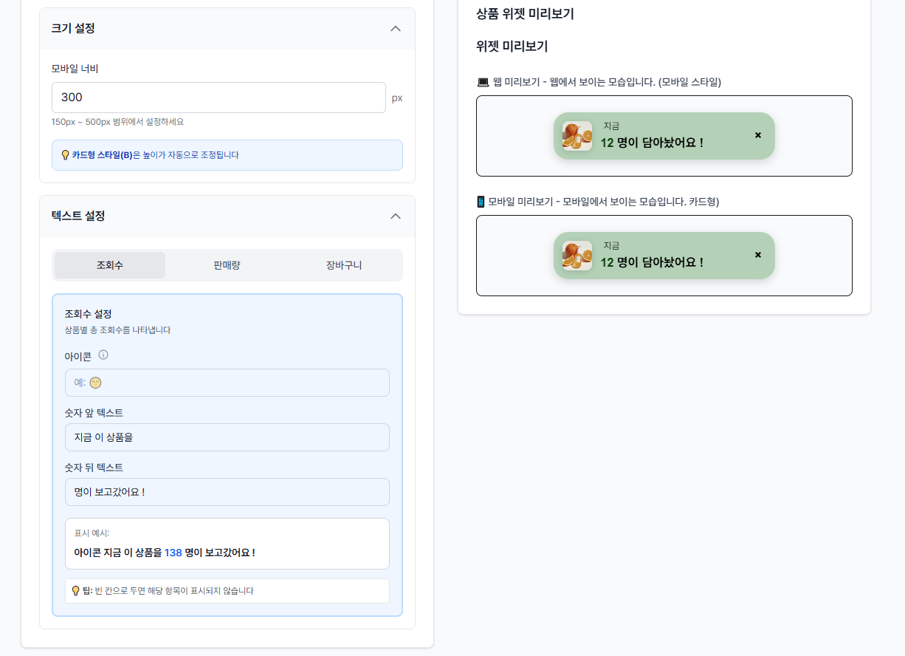Click the web preview widget banner text

[x=652, y=143]
